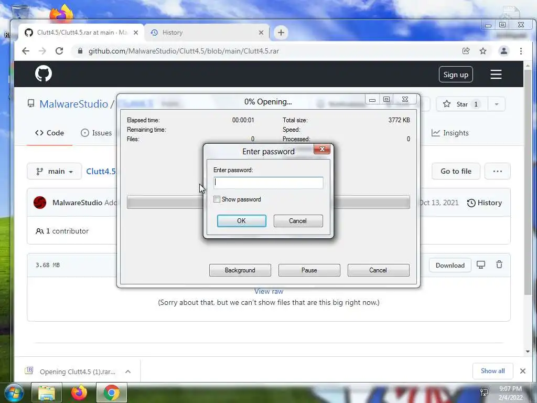Expand the main branch dropdown

[x=55, y=171]
